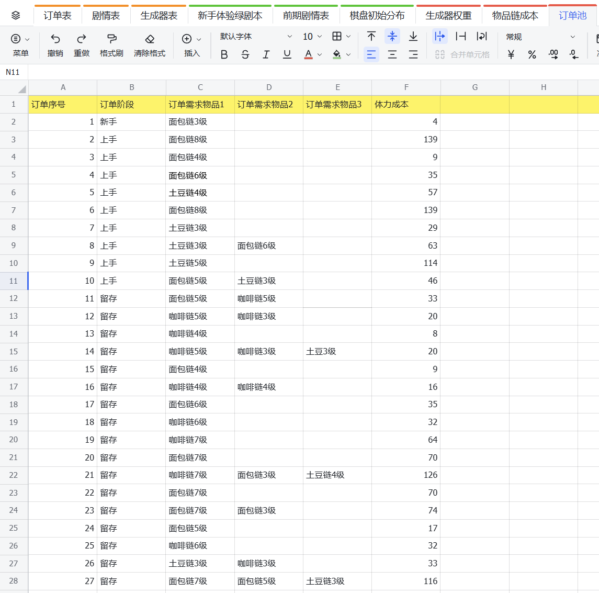The height and width of the screenshot is (593, 599).
Task: Toggle bold formatting
Action: pos(224,54)
